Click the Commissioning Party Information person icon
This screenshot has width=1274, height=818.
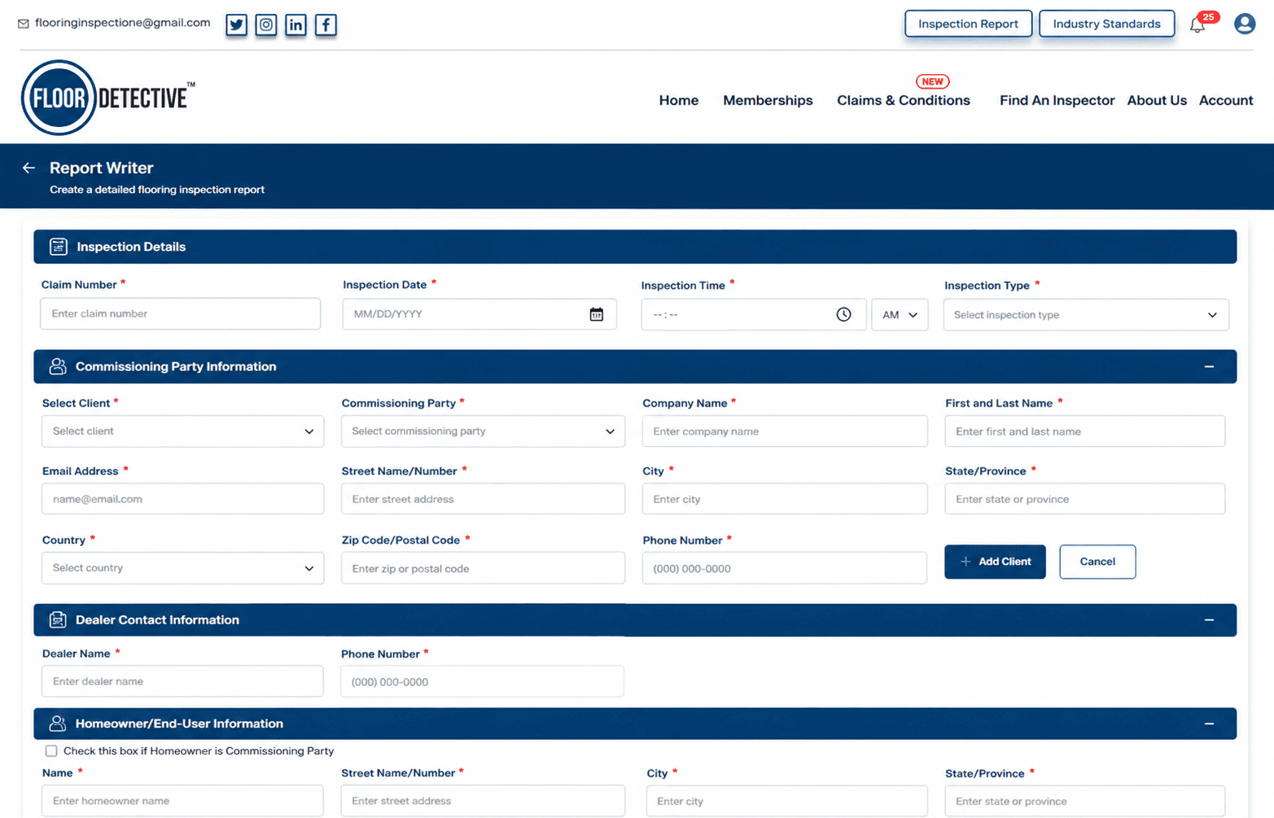[x=58, y=366]
